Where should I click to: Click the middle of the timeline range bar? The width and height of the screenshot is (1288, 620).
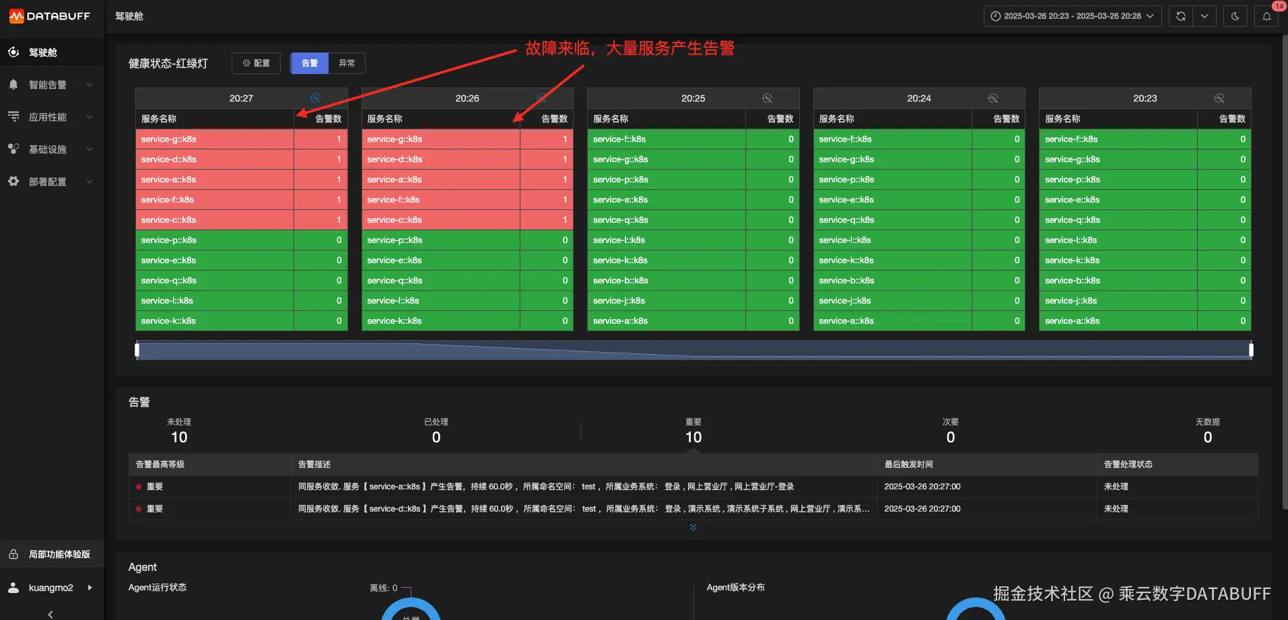click(x=694, y=350)
